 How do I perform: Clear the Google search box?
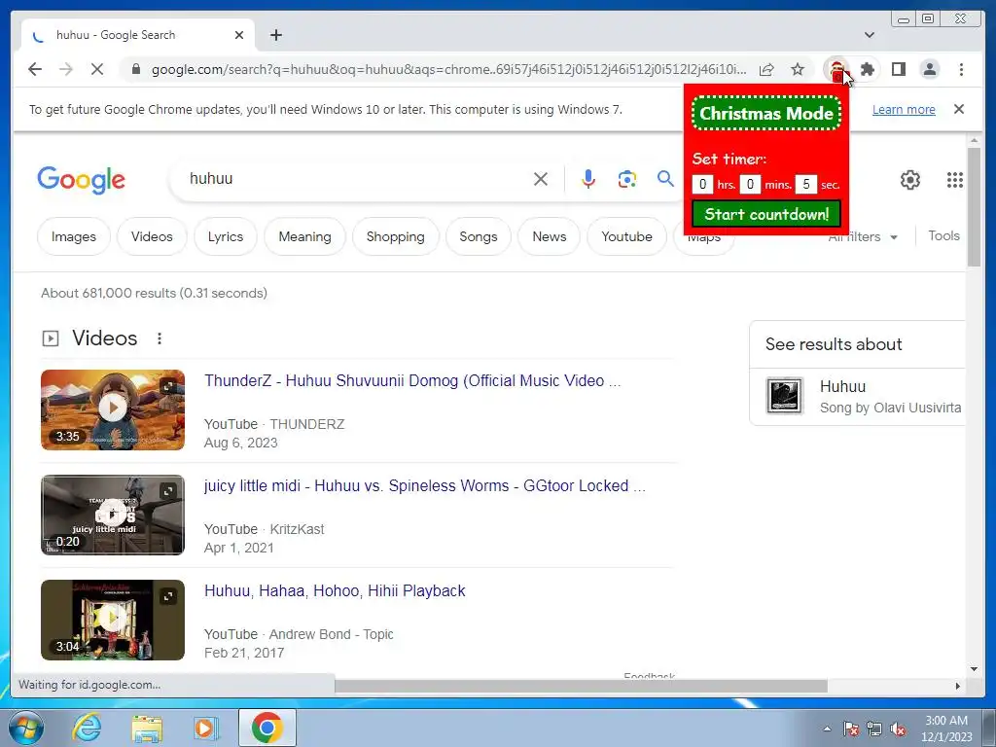pos(541,179)
